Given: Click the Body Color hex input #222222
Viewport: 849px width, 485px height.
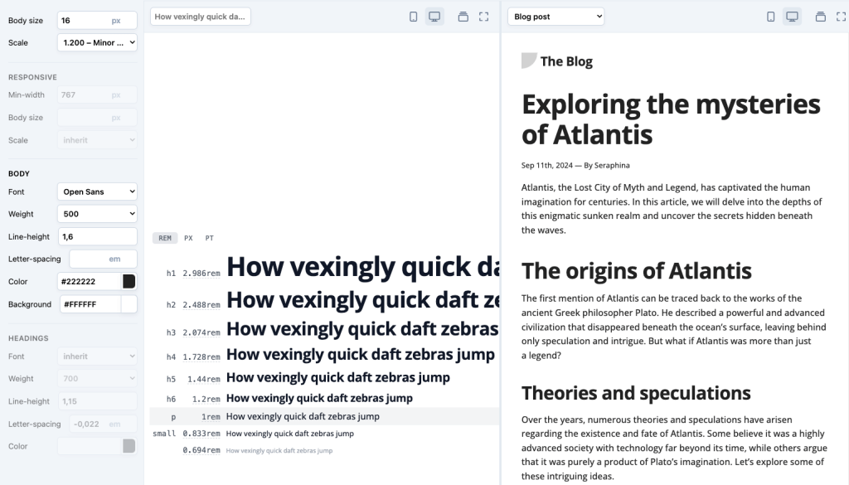Looking at the screenshot, I should (89, 282).
